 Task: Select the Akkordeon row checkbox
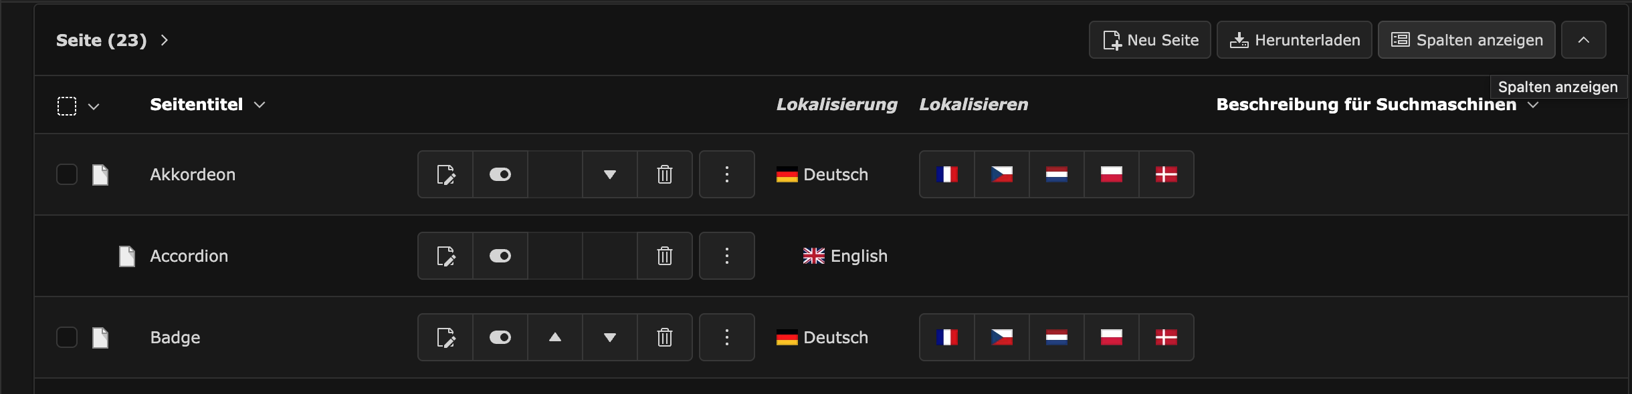[x=67, y=174]
